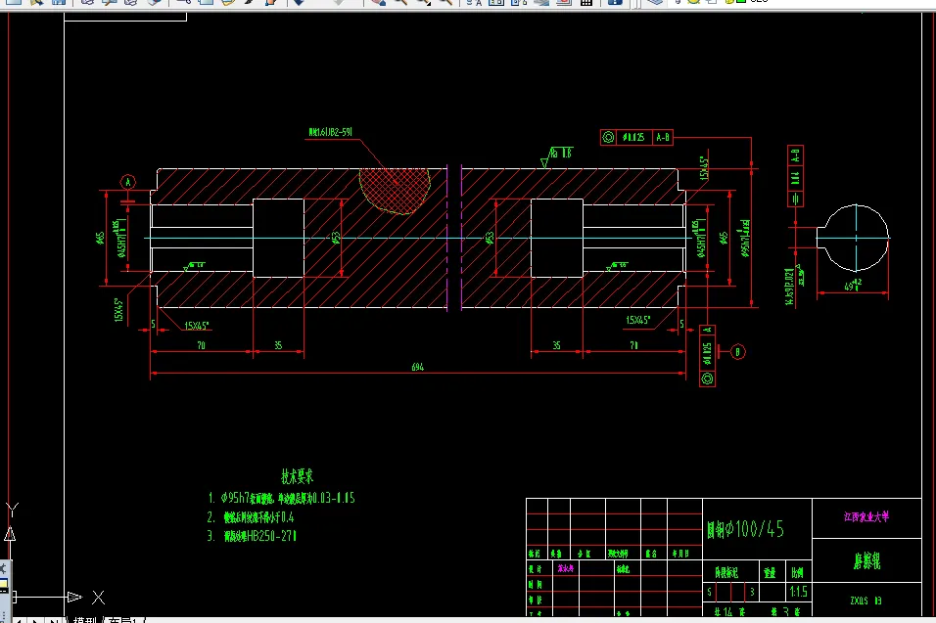Select note 3 containing HB250-271
Viewport: 936px width, 623px height.
(x=252, y=536)
